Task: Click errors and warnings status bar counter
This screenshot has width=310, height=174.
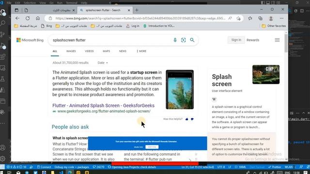Action: tap(16, 167)
